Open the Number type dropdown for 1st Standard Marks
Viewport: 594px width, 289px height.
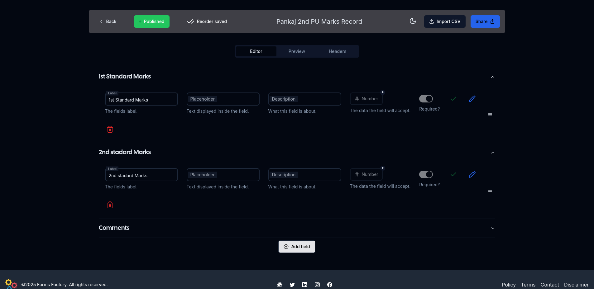coord(366,99)
